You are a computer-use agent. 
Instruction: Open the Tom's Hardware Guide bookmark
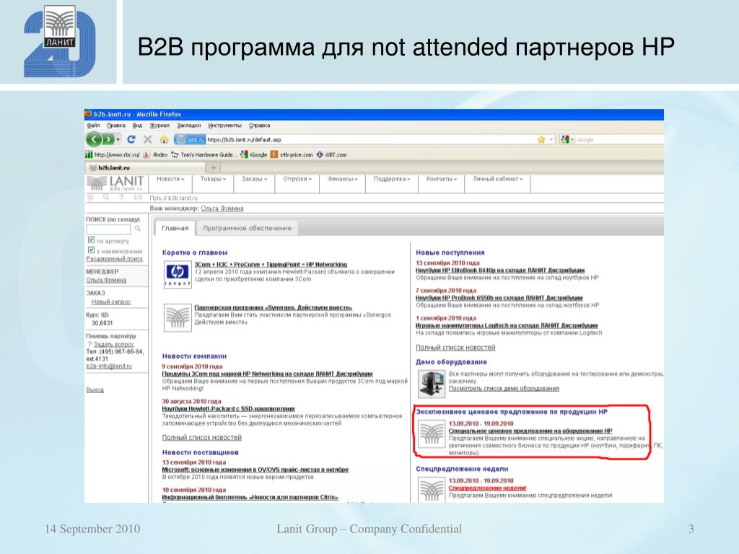(203, 154)
